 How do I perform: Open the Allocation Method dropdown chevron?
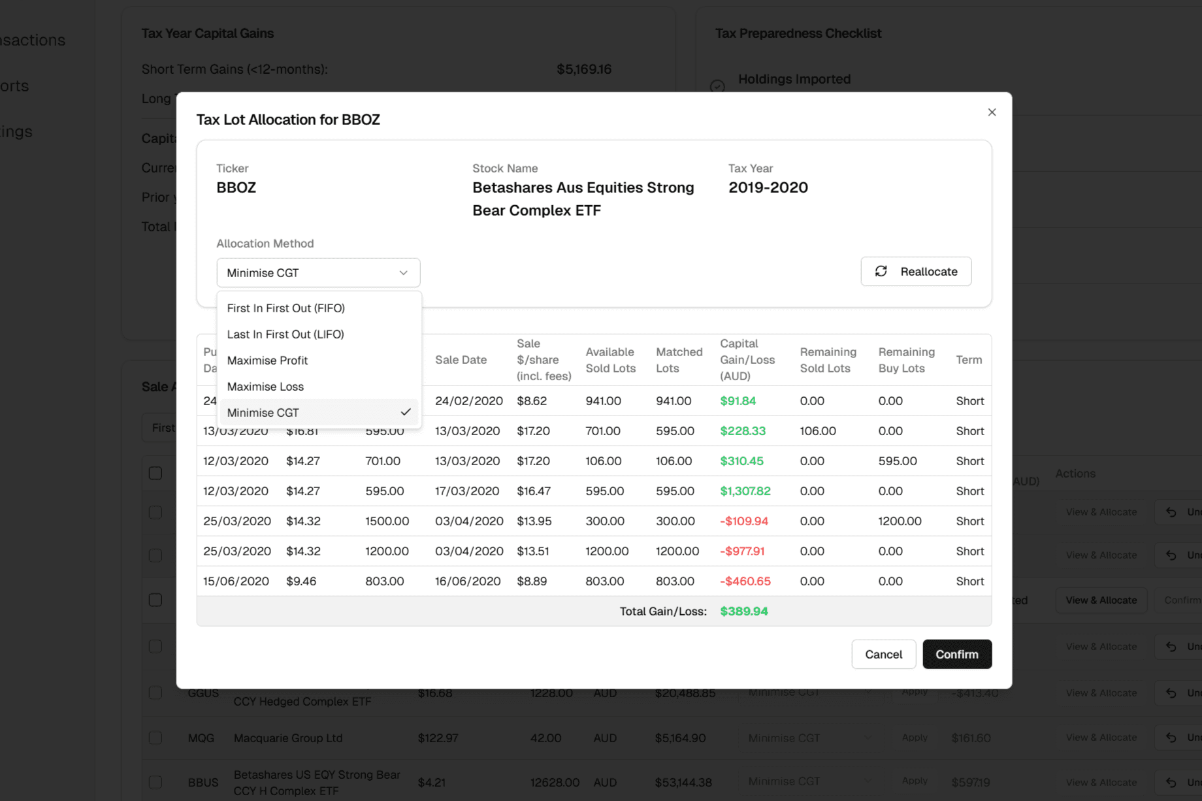click(x=403, y=273)
